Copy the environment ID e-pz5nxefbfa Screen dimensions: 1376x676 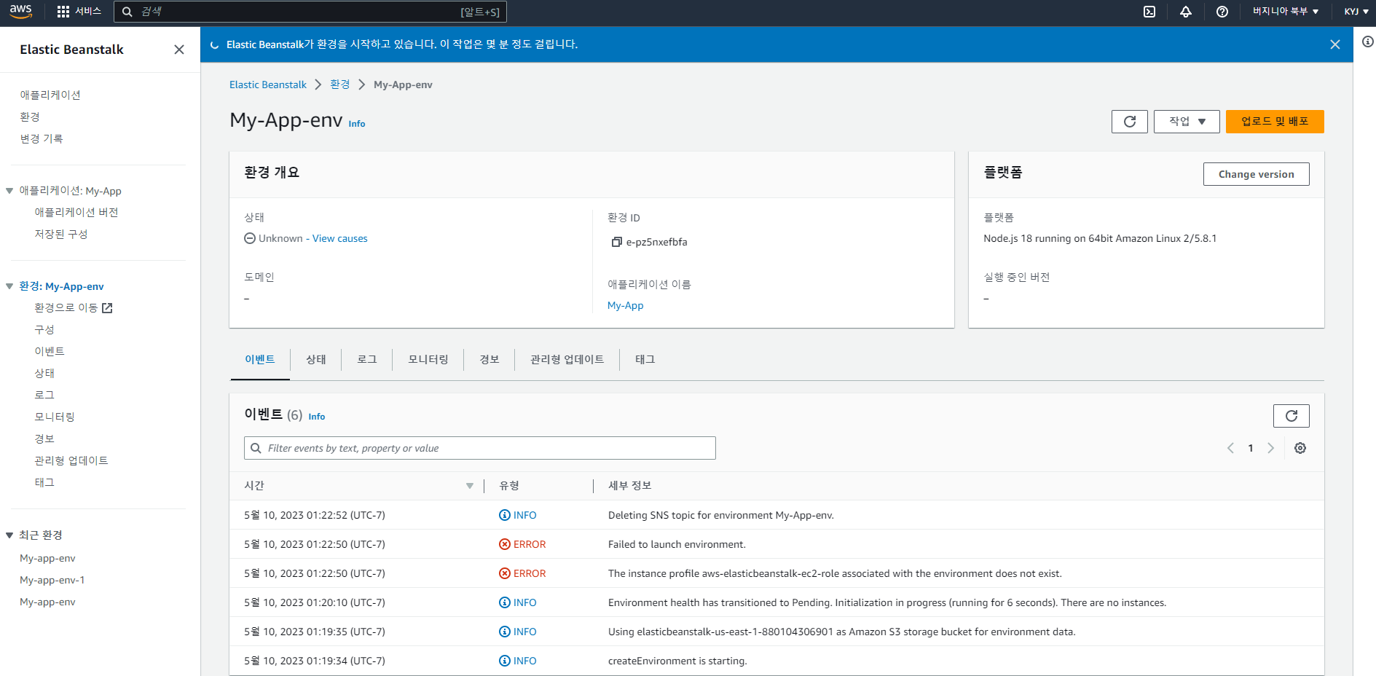[616, 242]
